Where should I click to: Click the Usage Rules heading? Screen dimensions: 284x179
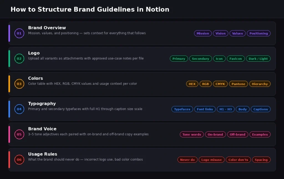(42, 154)
